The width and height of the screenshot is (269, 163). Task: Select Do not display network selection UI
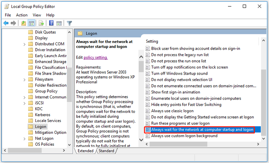click(x=182, y=80)
